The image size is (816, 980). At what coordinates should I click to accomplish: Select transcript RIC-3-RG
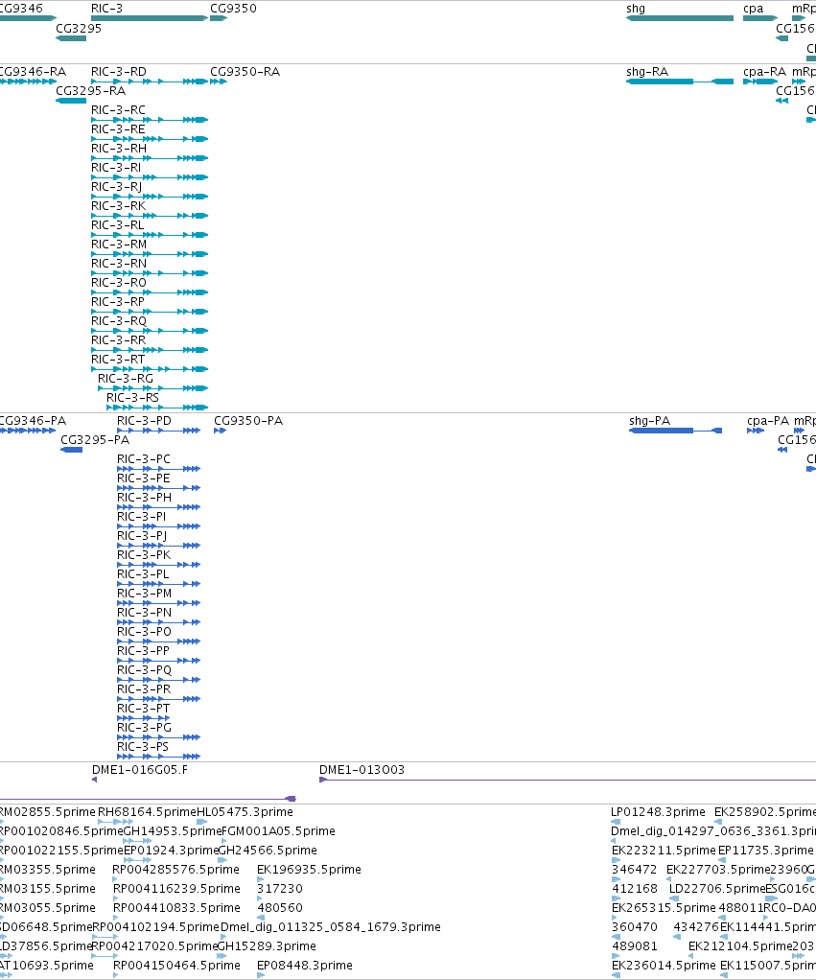tap(153, 388)
